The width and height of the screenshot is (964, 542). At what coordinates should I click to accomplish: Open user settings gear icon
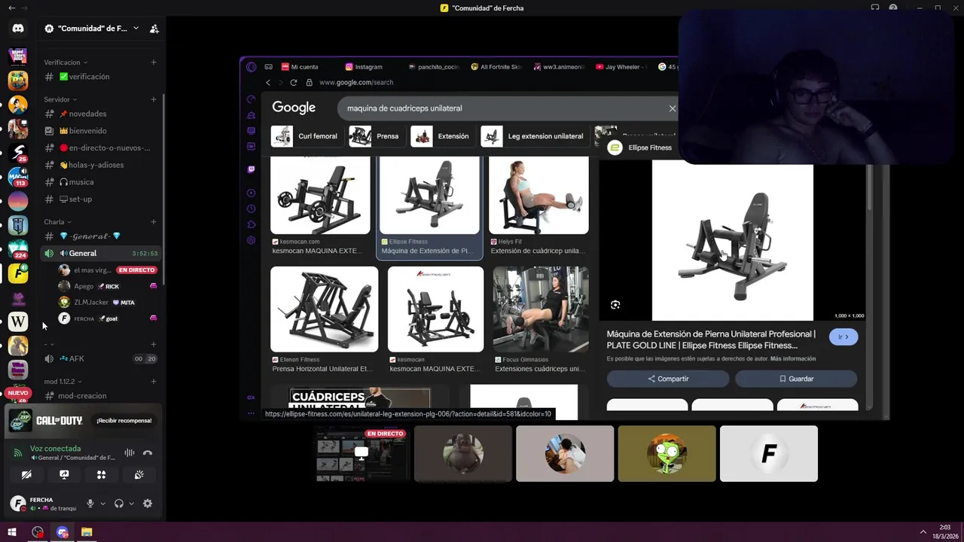tap(148, 504)
